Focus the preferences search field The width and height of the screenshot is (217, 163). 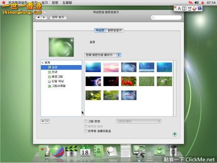coord(166,17)
